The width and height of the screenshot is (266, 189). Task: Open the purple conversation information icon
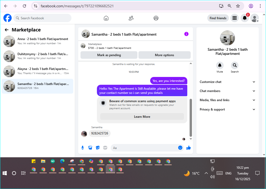pyautogui.click(x=186, y=34)
